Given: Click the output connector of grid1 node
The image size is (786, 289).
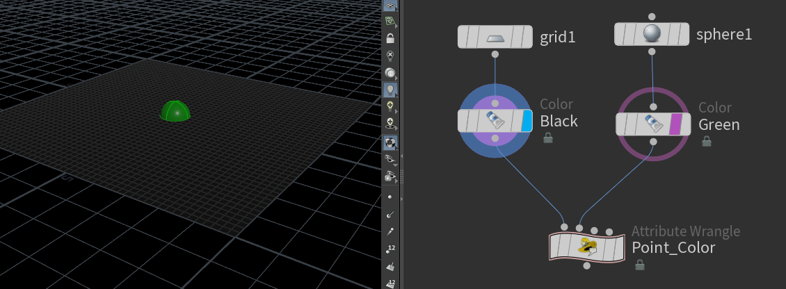Looking at the screenshot, I should (495, 54).
